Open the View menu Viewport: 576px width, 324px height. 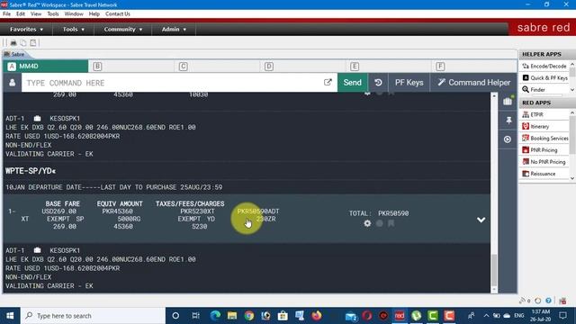point(36,14)
